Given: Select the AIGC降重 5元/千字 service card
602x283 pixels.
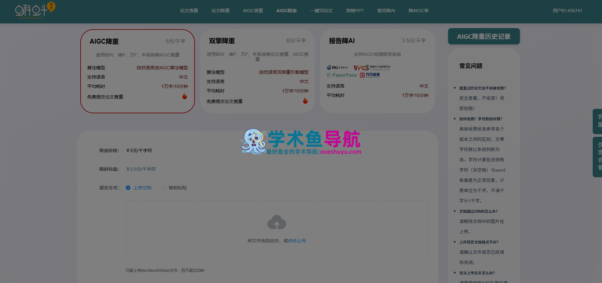Looking at the screenshot, I should [137, 71].
